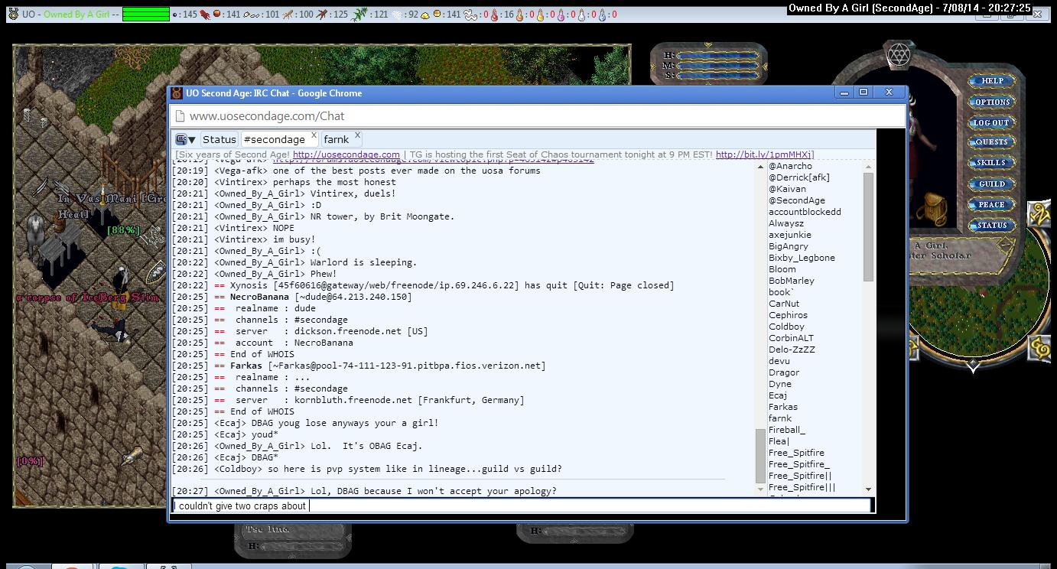The height and width of the screenshot is (569, 1057).
Task: Click the radar map's top-right gold corner icon
Action: tap(1038, 215)
